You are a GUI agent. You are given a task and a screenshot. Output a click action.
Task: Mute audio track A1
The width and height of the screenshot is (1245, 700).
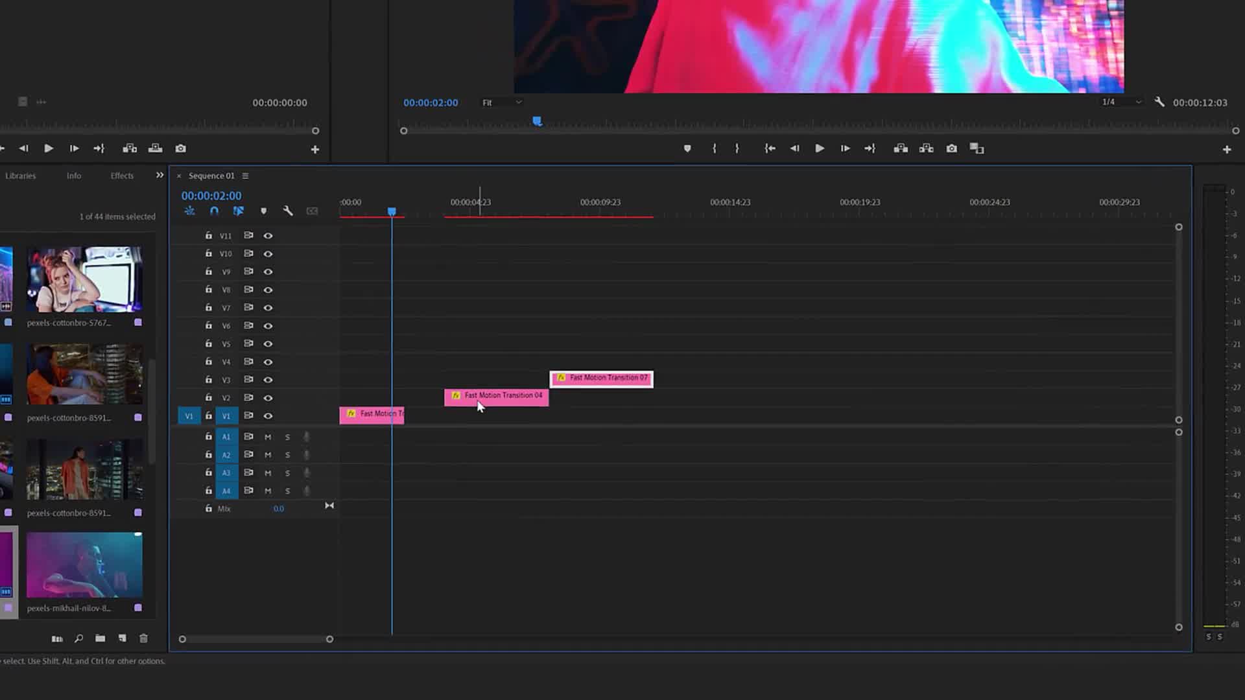tap(268, 437)
